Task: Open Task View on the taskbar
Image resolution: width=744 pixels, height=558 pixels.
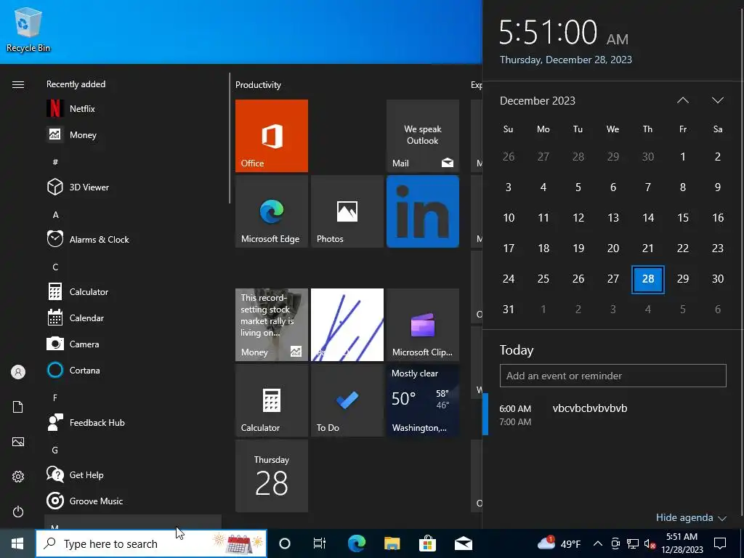Action: click(x=320, y=543)
